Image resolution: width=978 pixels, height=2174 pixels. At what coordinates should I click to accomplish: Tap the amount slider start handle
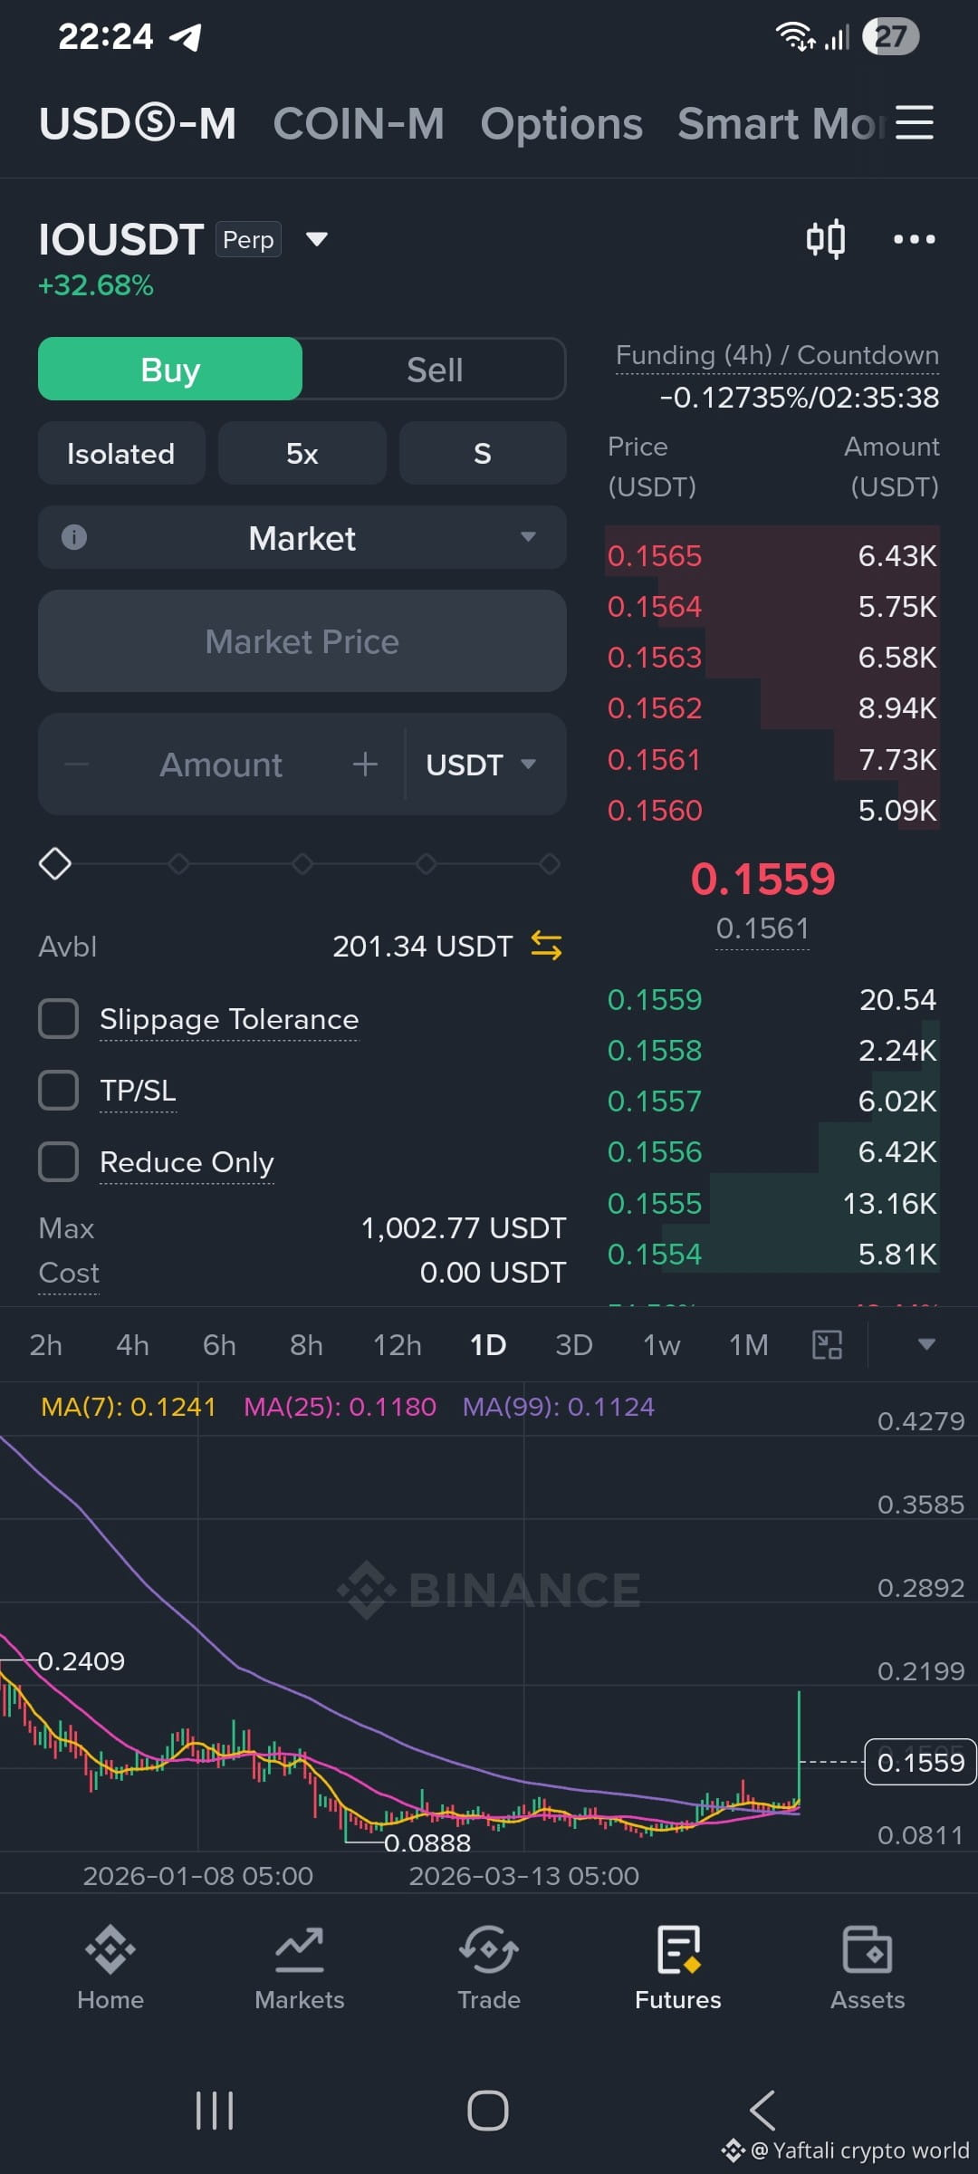point(55,863)
